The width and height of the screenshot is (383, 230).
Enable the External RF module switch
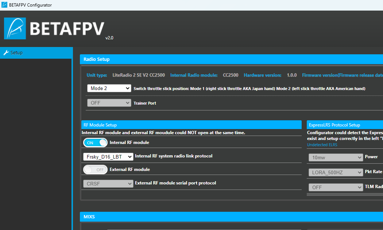pos(95,169)
